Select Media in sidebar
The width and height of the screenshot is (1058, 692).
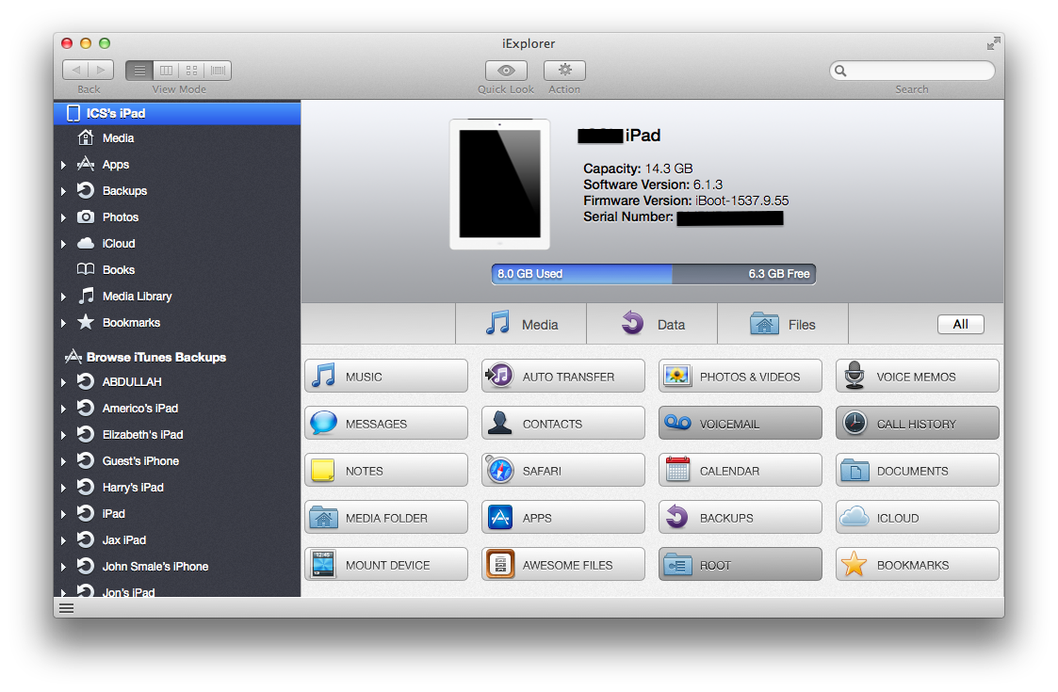tap(177, 137)
